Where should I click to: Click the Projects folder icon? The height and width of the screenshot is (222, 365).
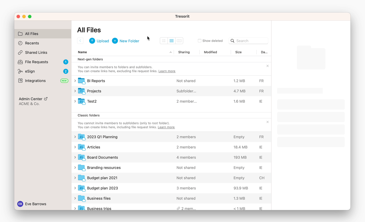(x=82, y=91)
